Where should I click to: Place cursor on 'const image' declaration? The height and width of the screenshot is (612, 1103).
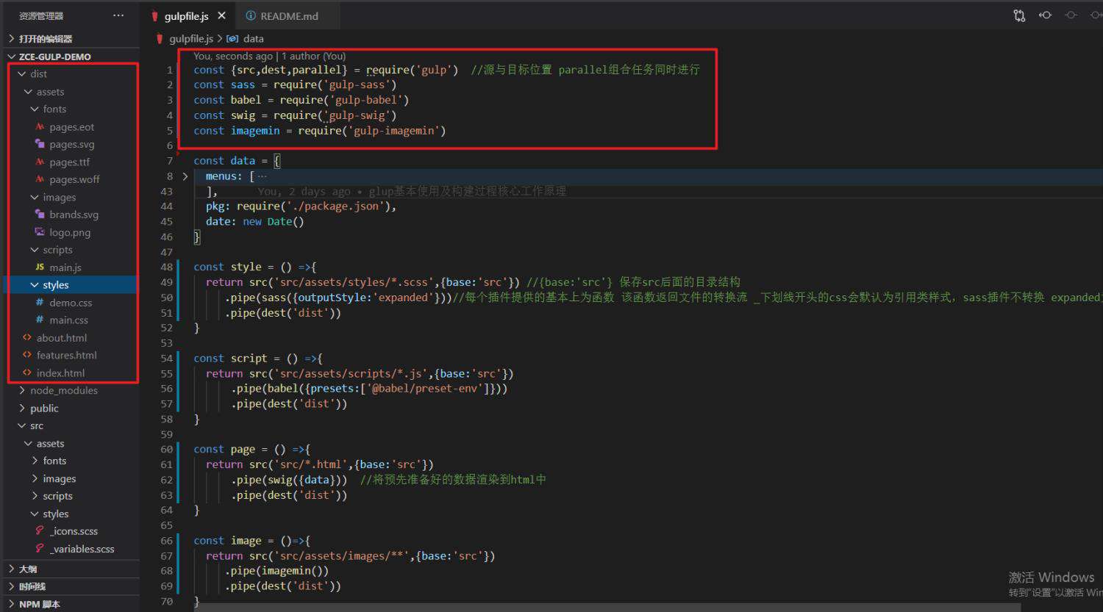coord(227,541)
